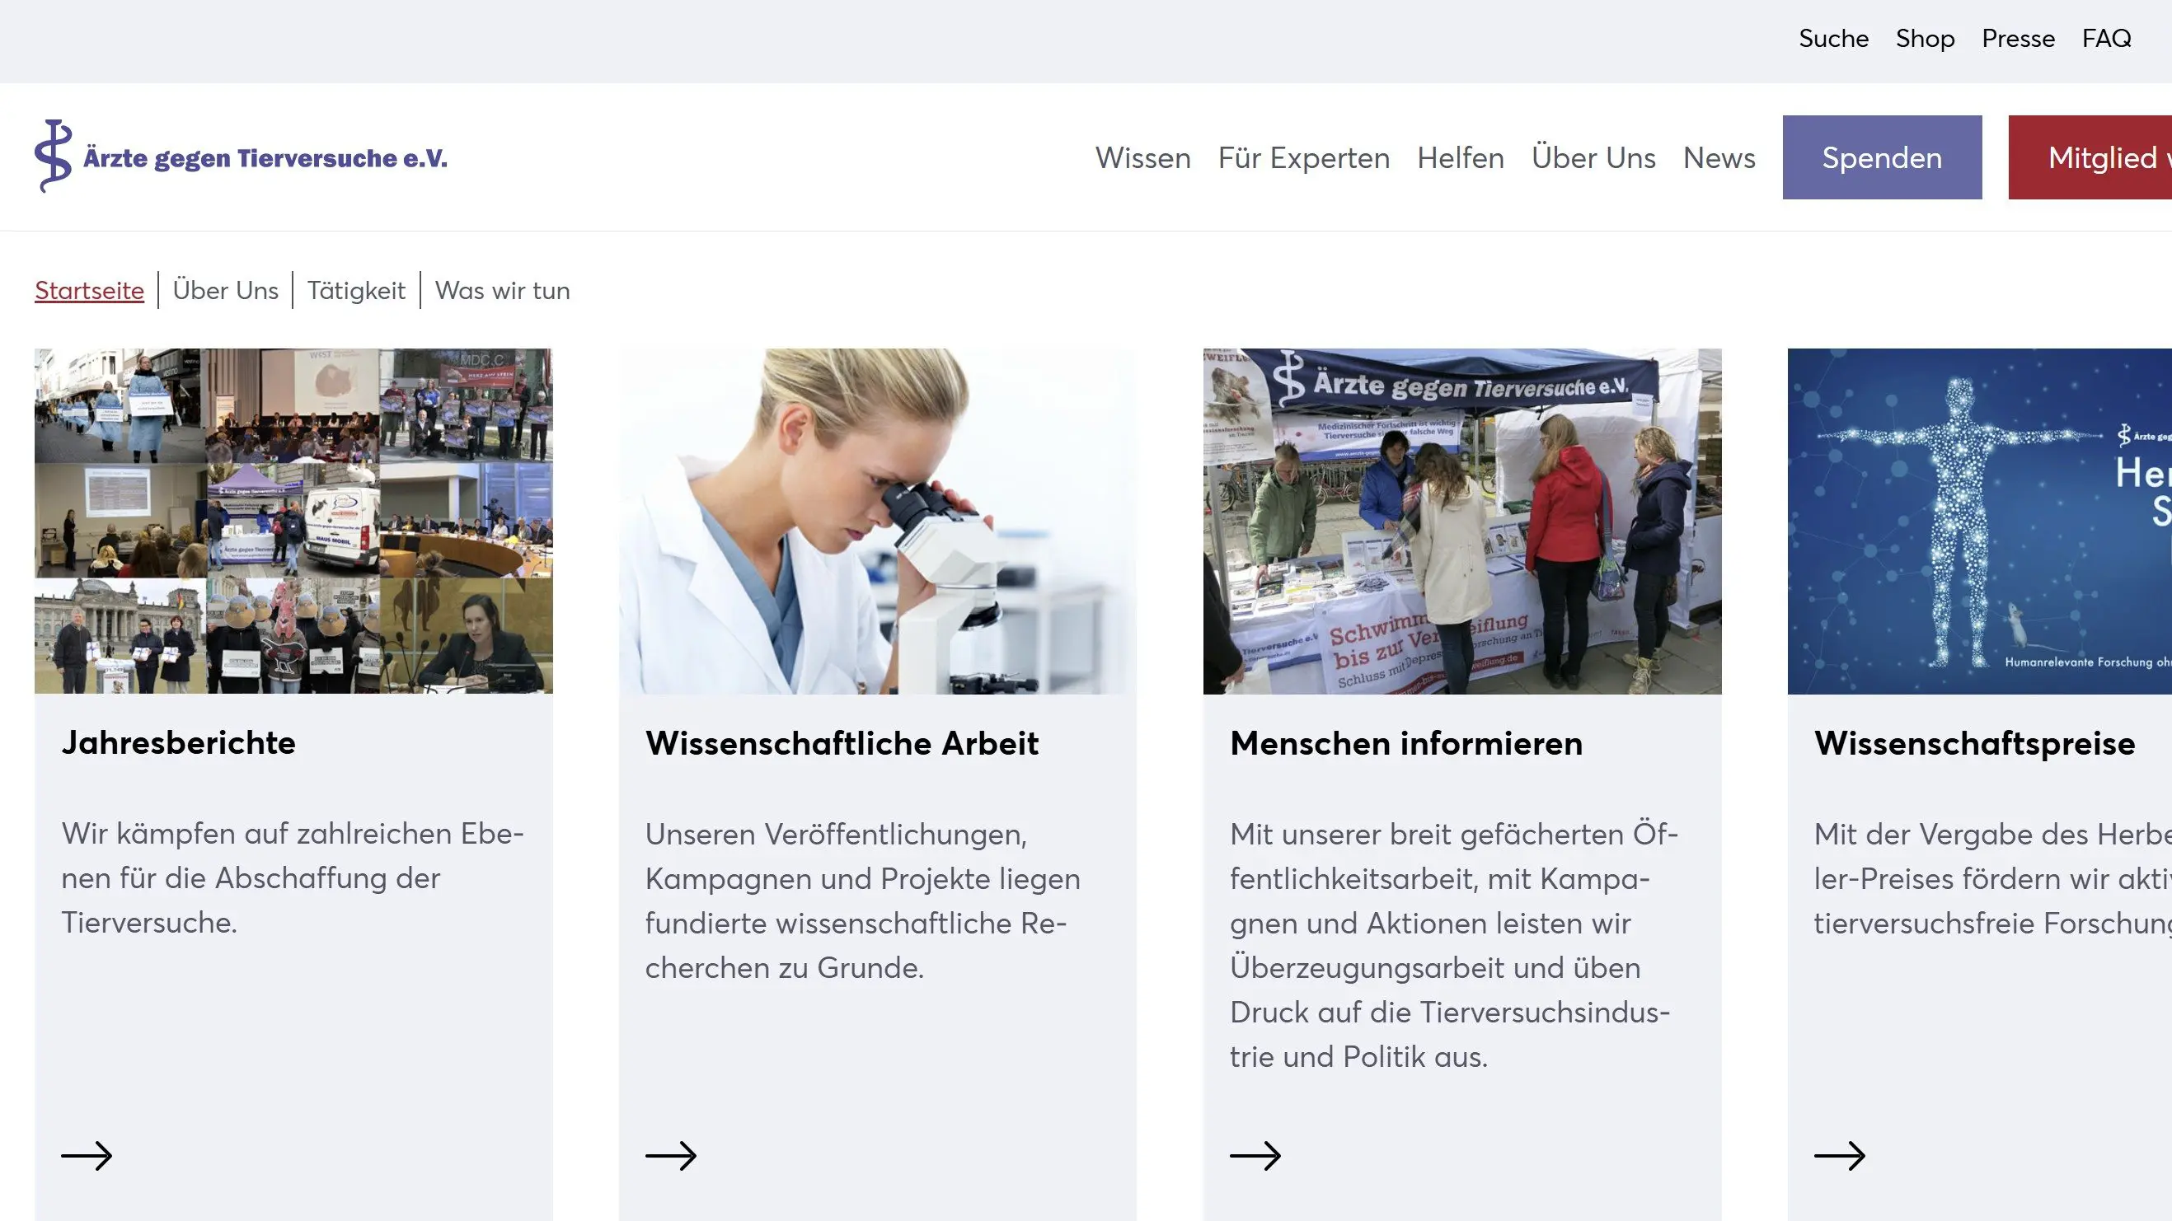The width and height of the screenshot is (2172, 1221).
Task: Open the FAQ page
Action: (2106, 38)
